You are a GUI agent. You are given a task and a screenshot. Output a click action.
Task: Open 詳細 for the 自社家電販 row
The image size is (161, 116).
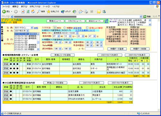(x=6, y=64)
